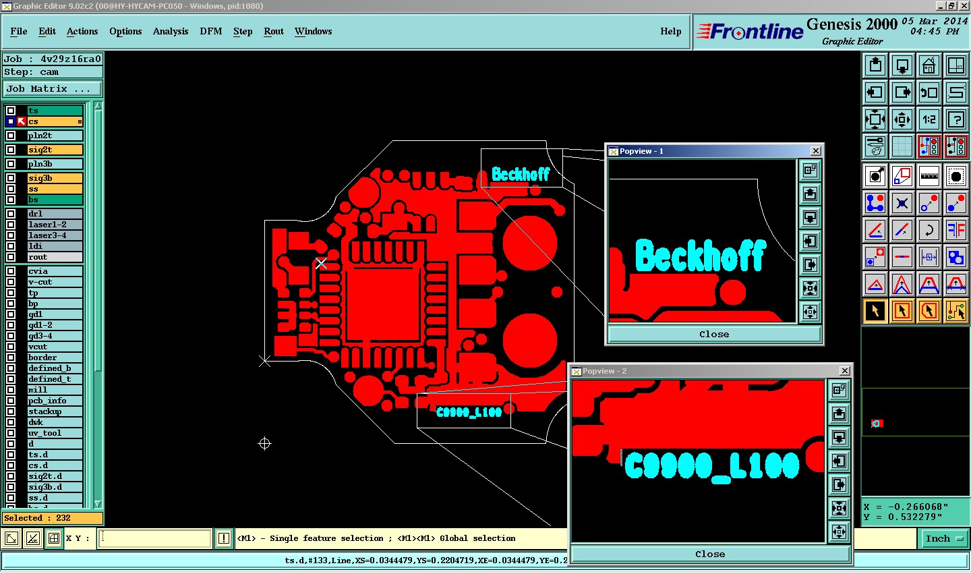
Task: Open the Edit menu
Action: coord(47,31)
